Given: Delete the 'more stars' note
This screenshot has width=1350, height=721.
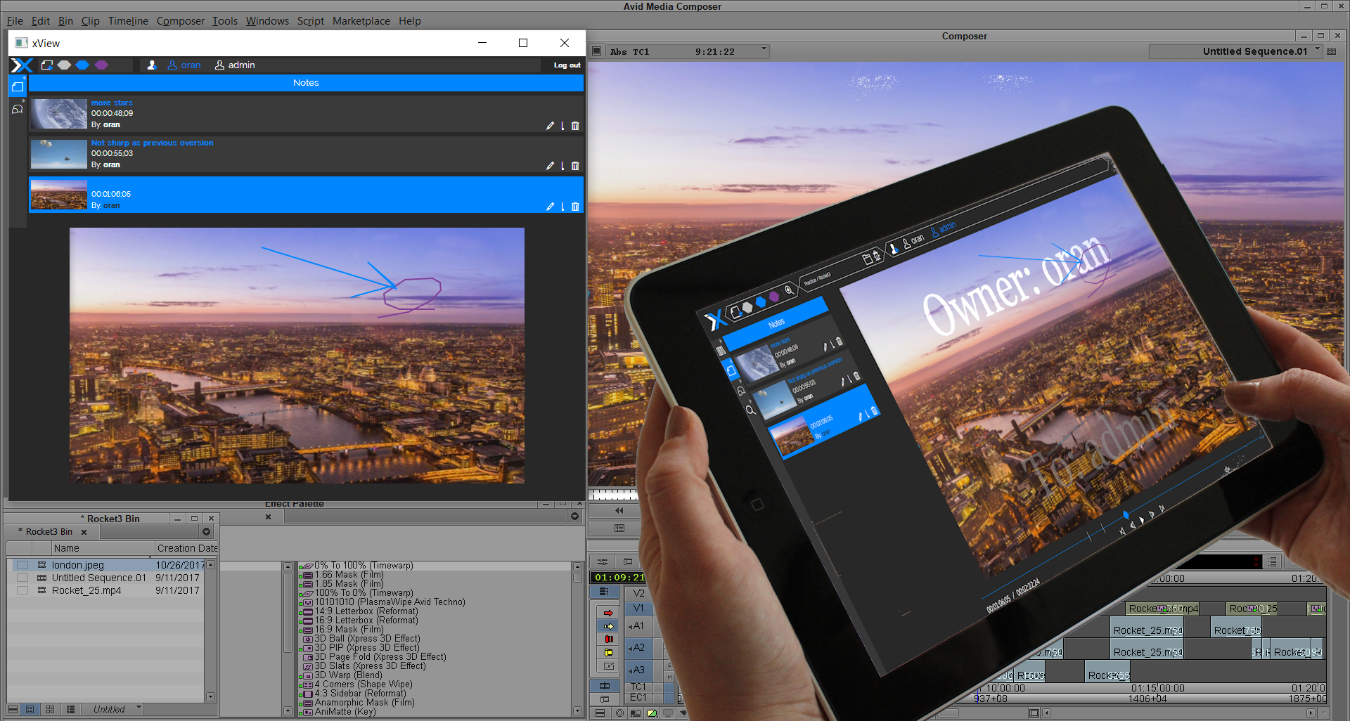Looking at the screenshot, I should tap(575, 126).
